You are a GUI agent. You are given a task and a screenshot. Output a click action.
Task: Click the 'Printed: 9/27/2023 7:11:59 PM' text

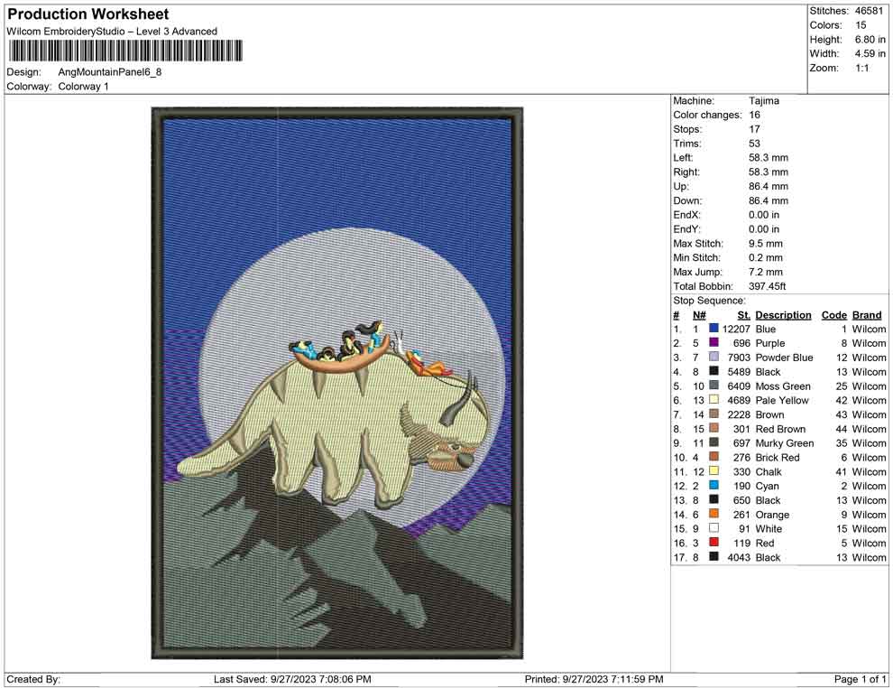[x=594, y=679]
